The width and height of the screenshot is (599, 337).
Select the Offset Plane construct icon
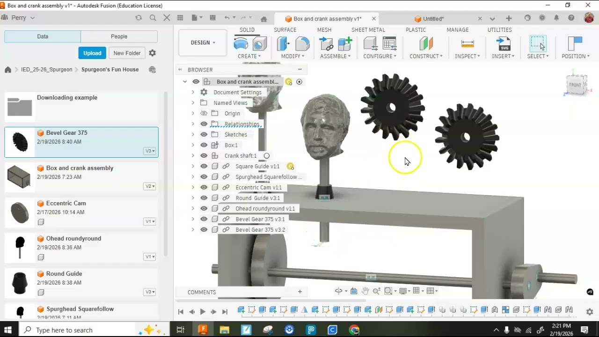(426, 44)
